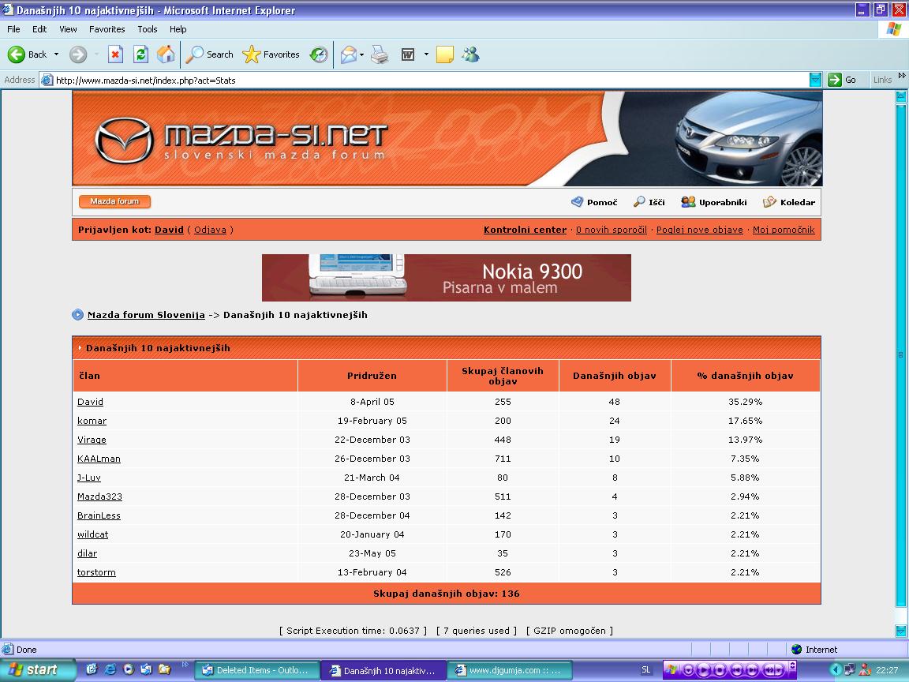Click the yellow note Discuss icon
The height and width of the screenshot is (682, 909).
(x=445, y=54)
